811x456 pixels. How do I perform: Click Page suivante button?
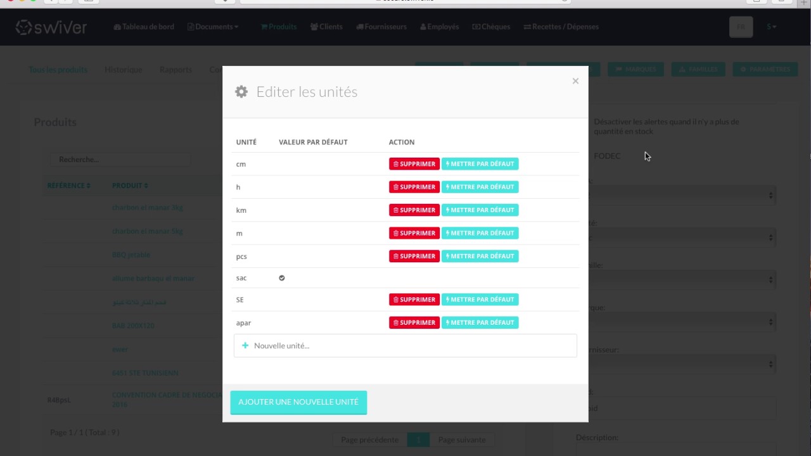(x=462, y=440)
